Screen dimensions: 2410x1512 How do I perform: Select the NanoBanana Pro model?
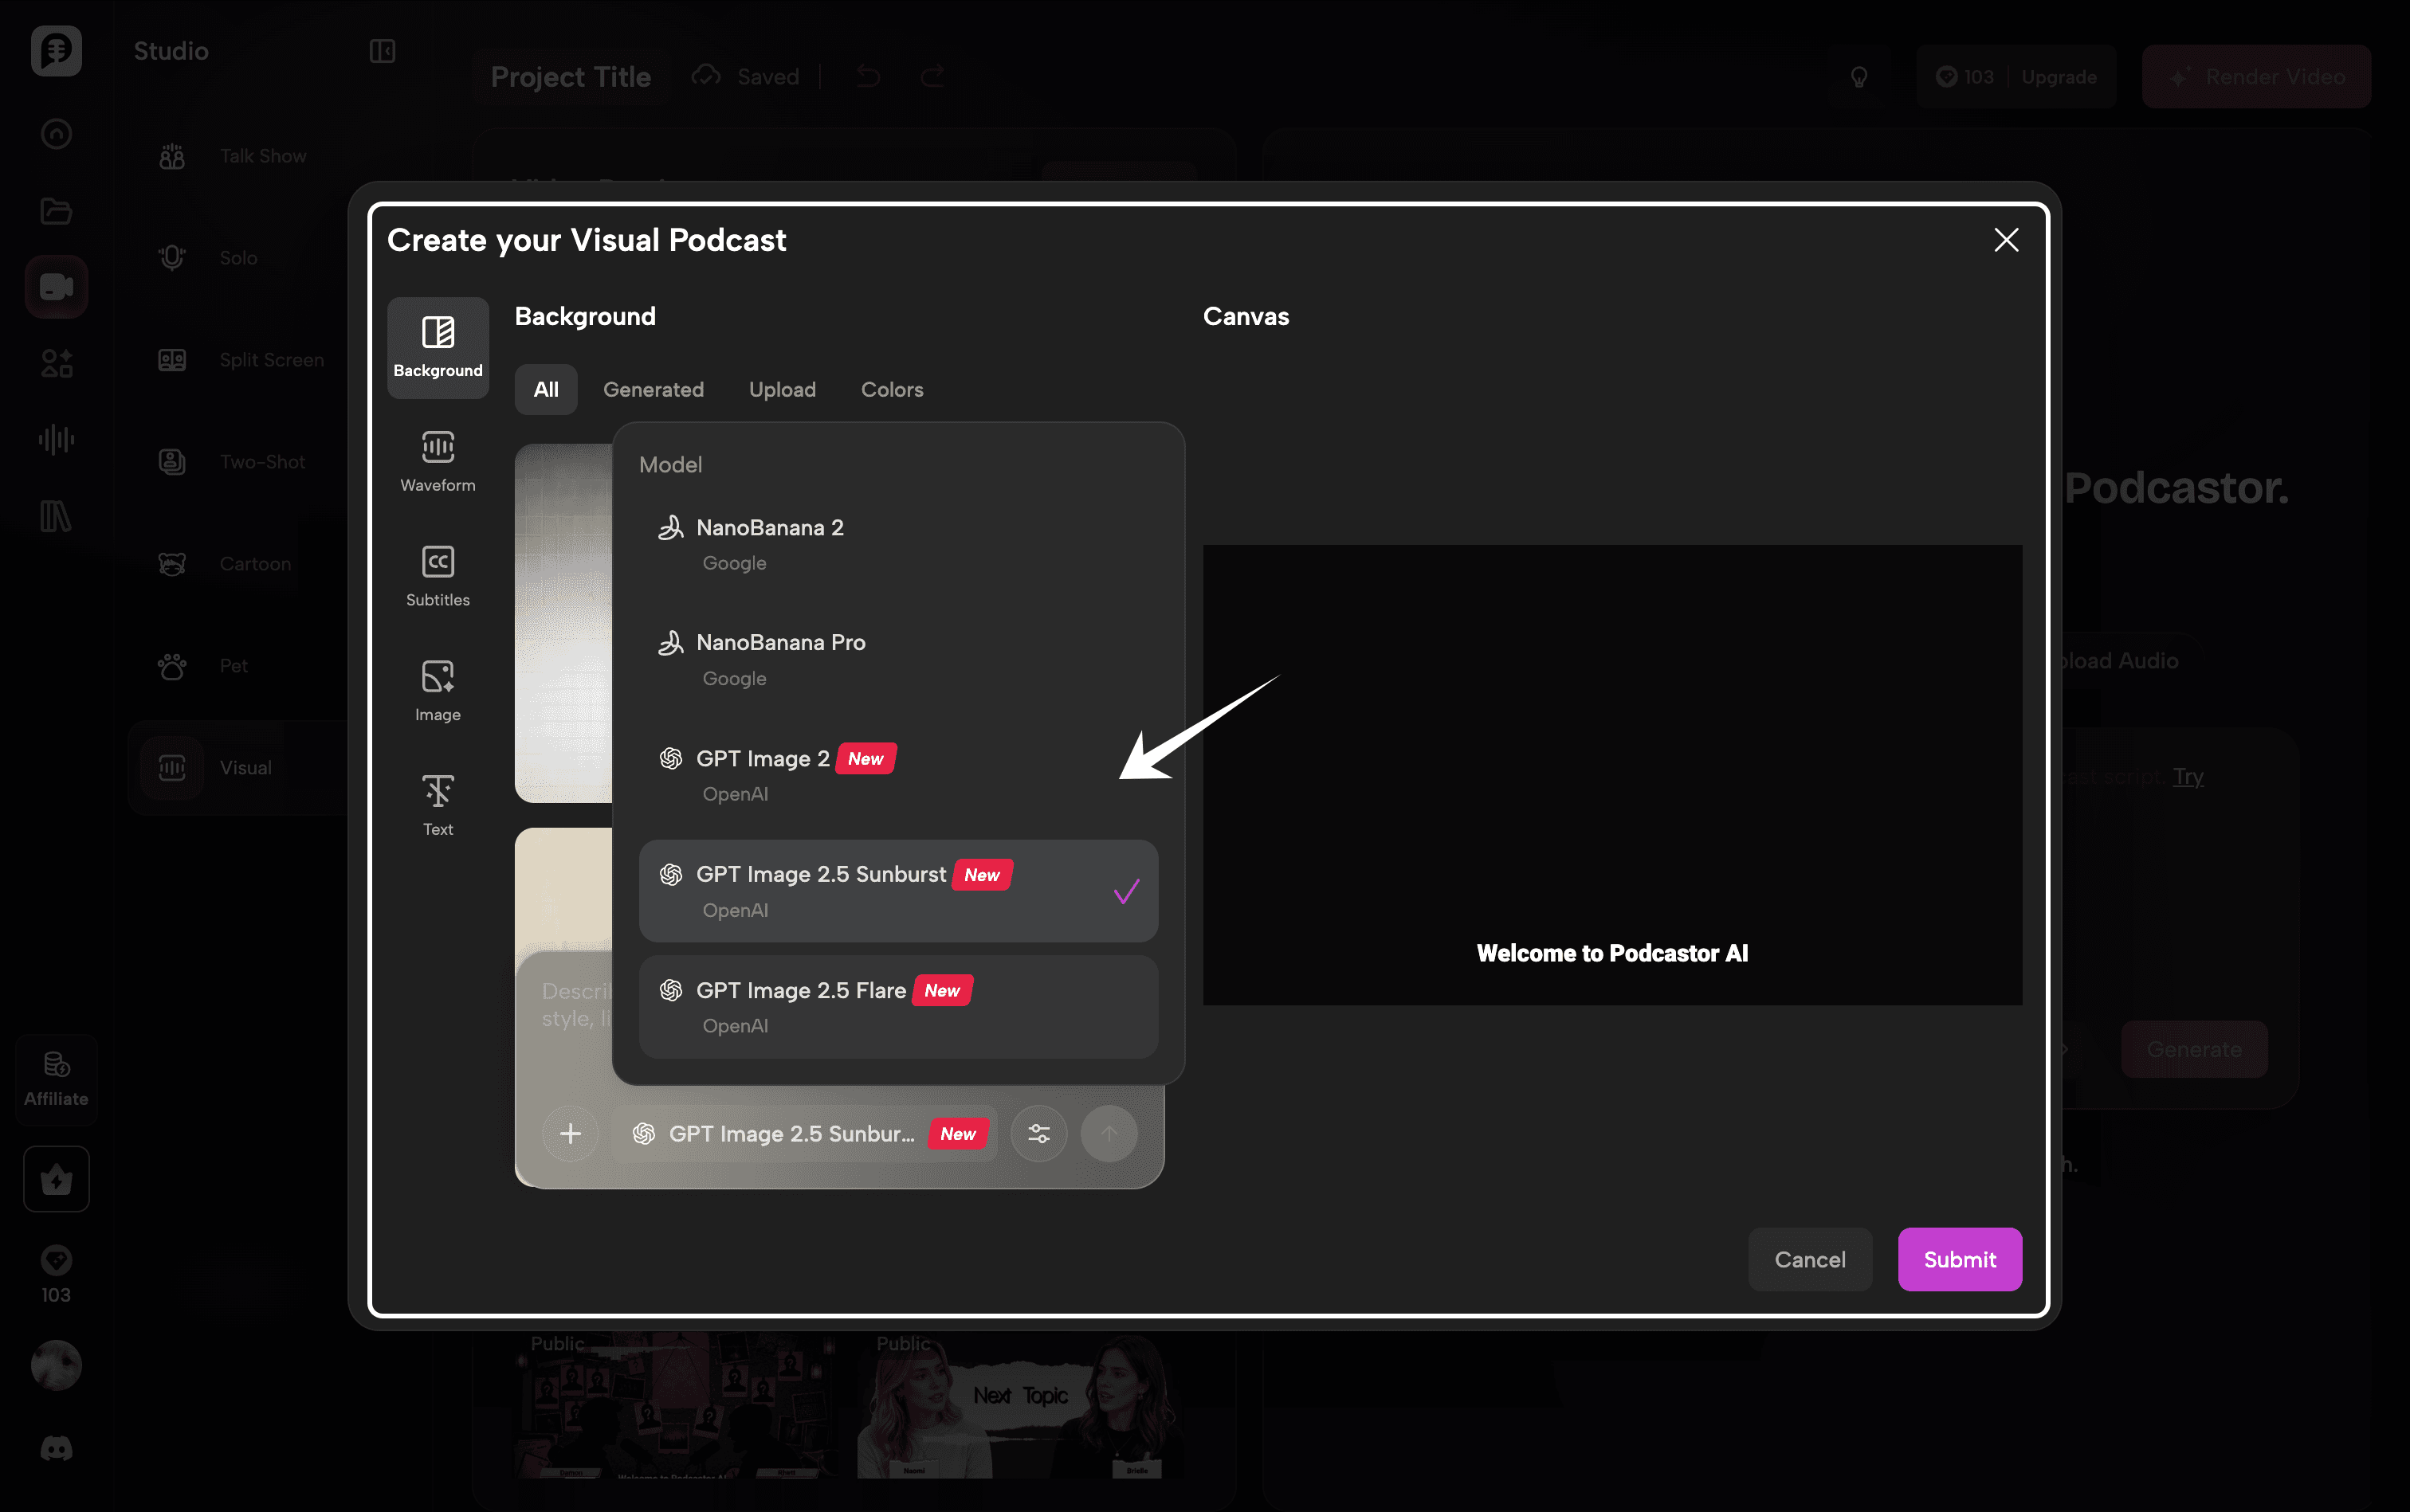[x=898, y=660]
